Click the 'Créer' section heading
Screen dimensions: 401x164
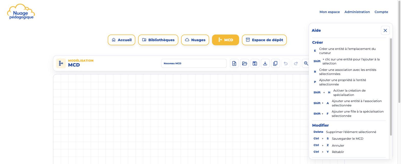coord(318,42)
